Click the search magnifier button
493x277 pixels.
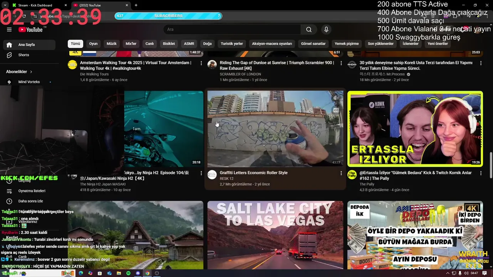[x=309, y=30]
